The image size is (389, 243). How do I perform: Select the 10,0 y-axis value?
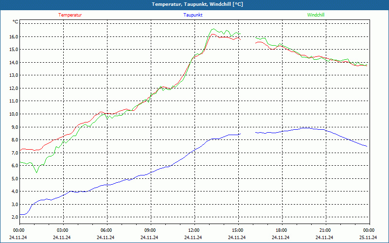14,114
